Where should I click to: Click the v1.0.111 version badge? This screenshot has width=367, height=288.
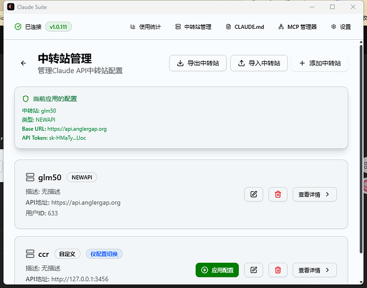[58, 26]
